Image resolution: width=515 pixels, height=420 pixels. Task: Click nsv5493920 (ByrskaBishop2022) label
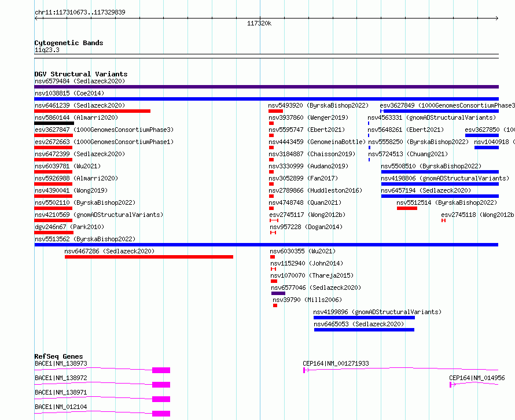pyautogui.click(x=318, y=105)
